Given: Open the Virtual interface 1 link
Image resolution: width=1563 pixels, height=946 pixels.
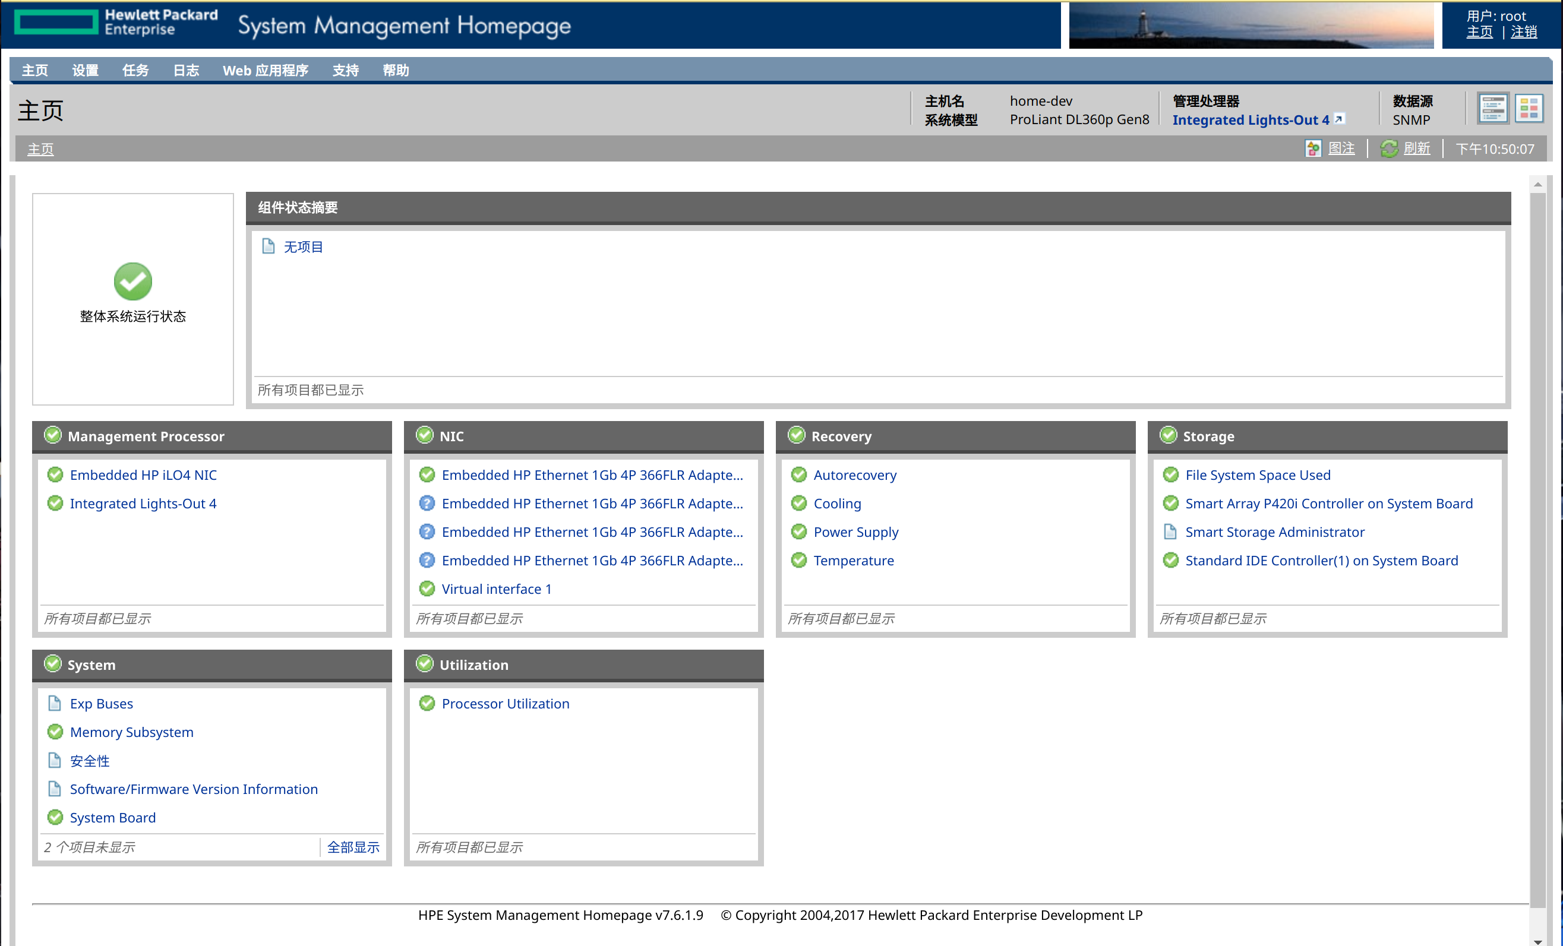Looking at the screenshot, I should click(497, 589).
